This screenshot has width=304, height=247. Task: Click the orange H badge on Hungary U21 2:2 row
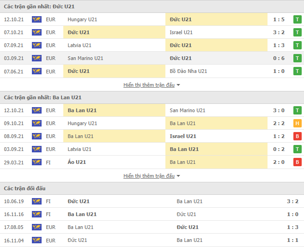pyautogui.click(x=298, y=123)
